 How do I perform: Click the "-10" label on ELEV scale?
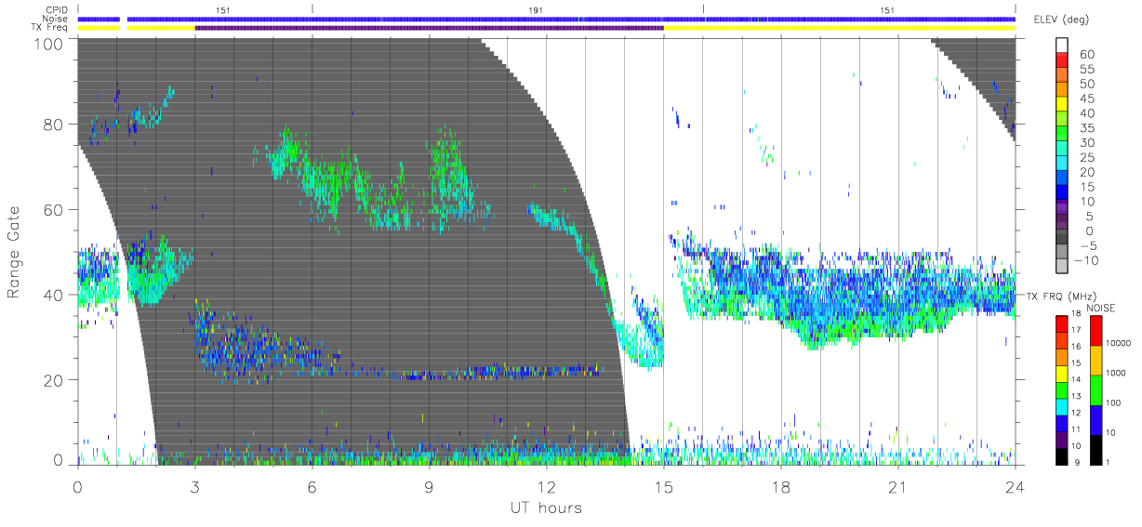tap(1084, 260)
